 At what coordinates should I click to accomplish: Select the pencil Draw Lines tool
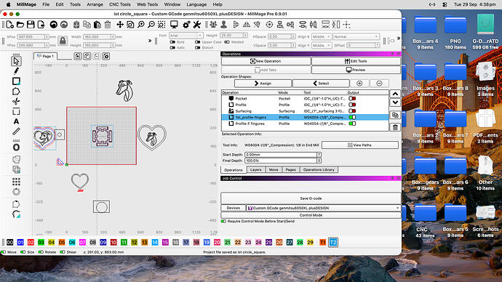tap(16, 71)
